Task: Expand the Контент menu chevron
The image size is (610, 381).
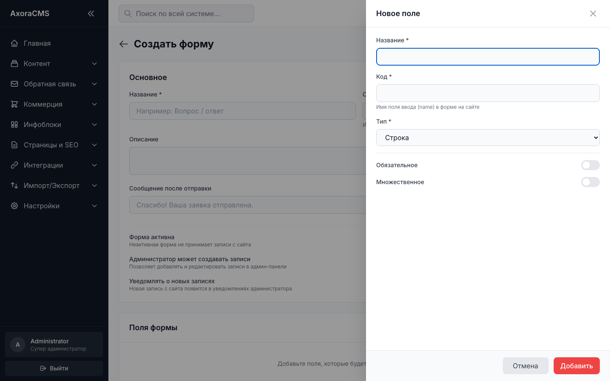Action: pyautogui.click(x=94, y=63)
